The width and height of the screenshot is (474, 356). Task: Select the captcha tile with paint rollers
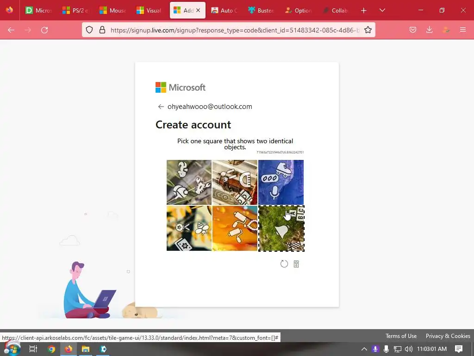tap(235, 228)
